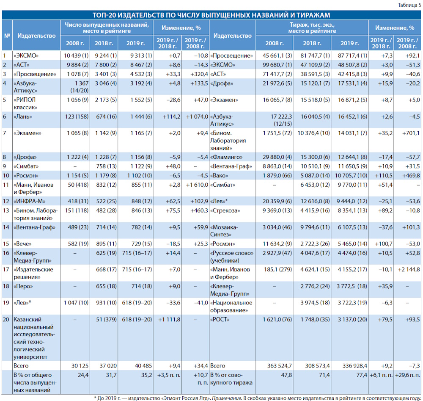Viewport: 423px width, 401px height.
Task: Click the table title ТОП-20 ИЗДАТЕЛЬСТВ header
Action: 211,15
